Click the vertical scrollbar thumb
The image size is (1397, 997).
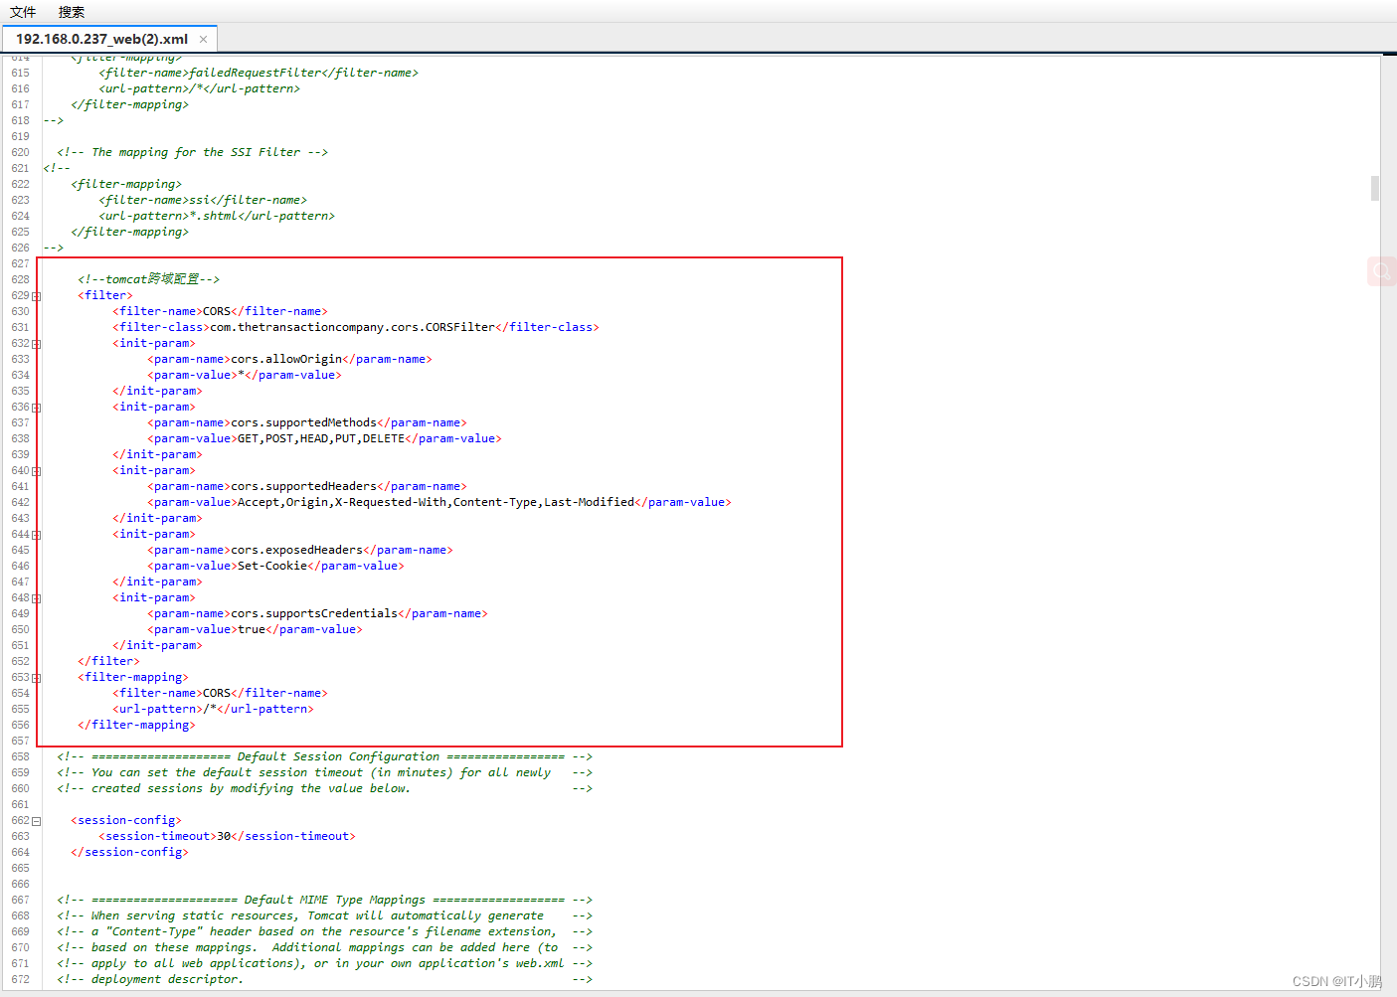pyautogui.click(x=1375, y=188)
